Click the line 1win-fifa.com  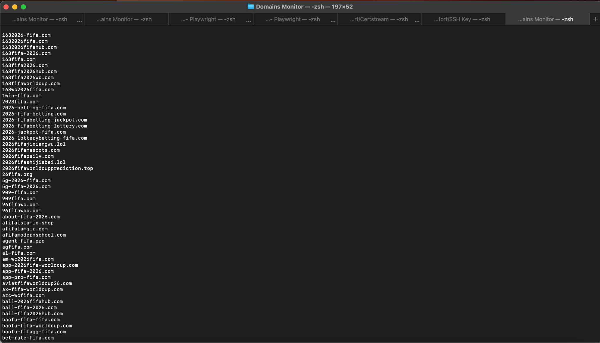(22, 96)
